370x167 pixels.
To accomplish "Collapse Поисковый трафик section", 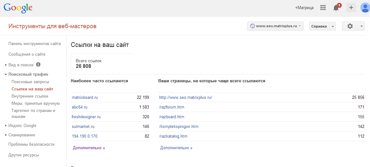I will coord(6,74).
